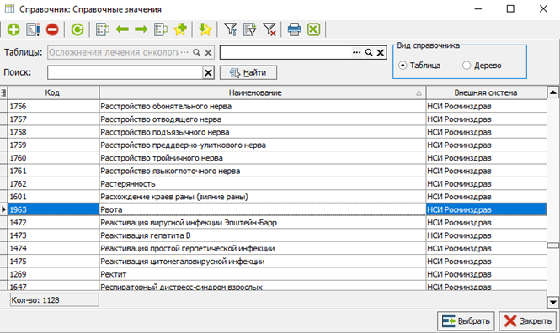Viewport: 560px width, 333px height.
Task: Go back with the green left arrow
Action: tap(122, 29)
